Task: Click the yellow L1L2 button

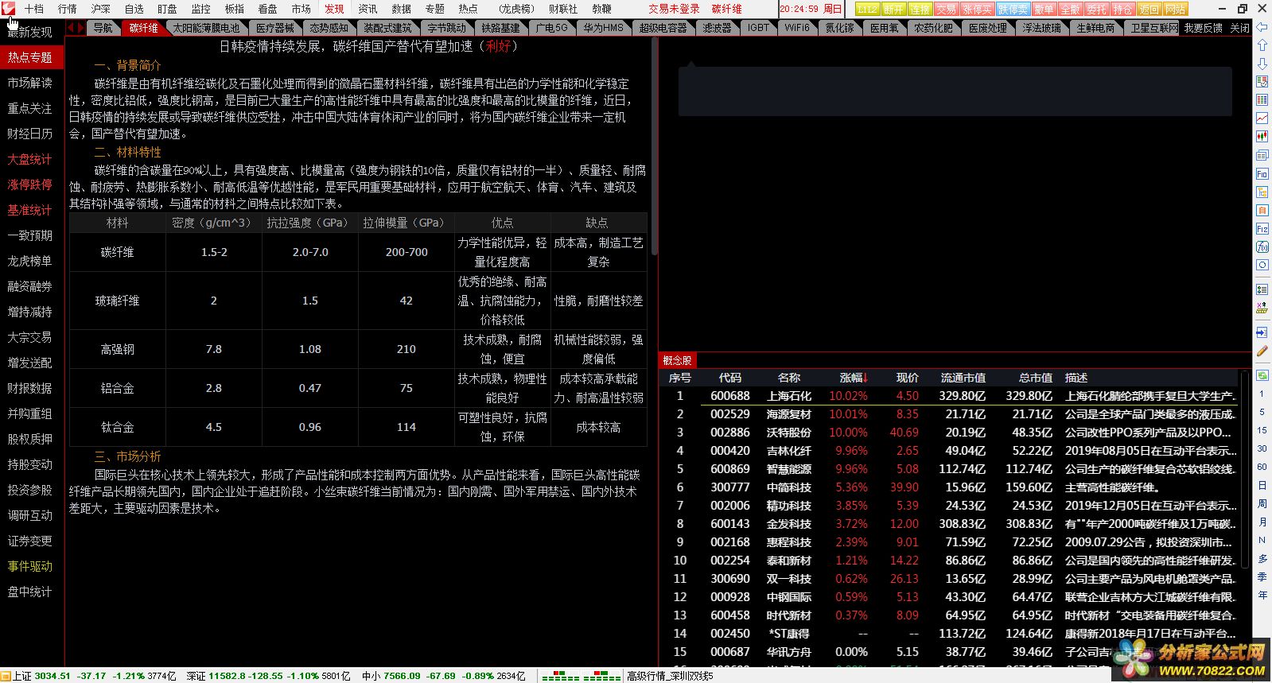Action: [x=867, y=9]
